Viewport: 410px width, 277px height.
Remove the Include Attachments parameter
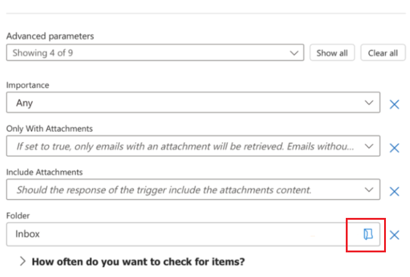[395, 191]
